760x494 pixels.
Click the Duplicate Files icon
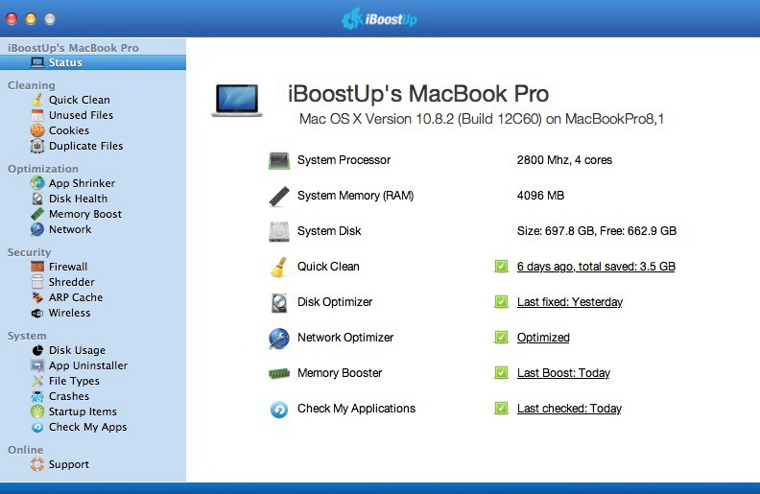pos(37,146)
